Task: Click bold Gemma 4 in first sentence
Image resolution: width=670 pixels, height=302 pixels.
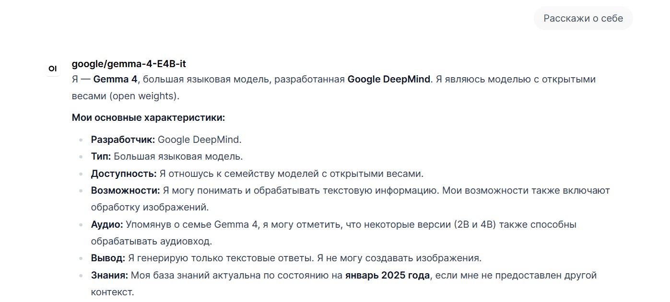Action: pos(115,79)
